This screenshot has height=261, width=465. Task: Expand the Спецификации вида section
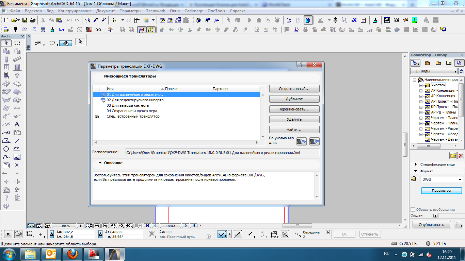(x=416, y=164)
